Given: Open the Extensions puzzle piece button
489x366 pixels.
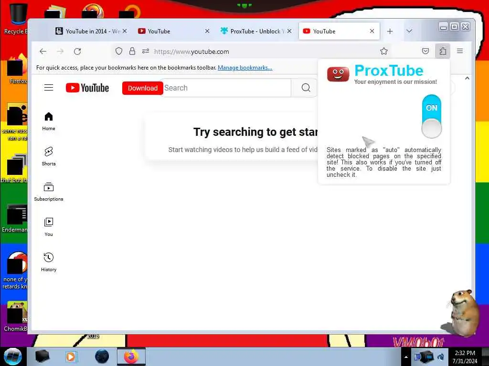Looking at the screenshot, I should (x=443, y=51).
